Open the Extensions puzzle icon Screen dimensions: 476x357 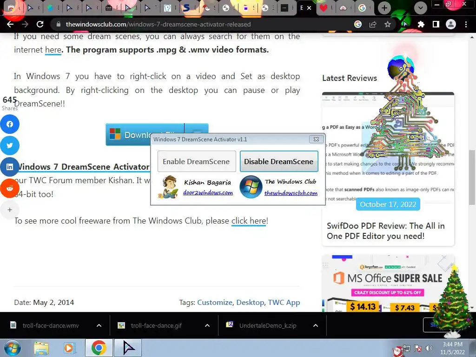click(421, 24)
